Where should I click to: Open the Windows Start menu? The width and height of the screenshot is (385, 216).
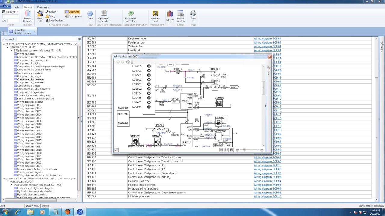pyautogui.click(x=5, y=212)
